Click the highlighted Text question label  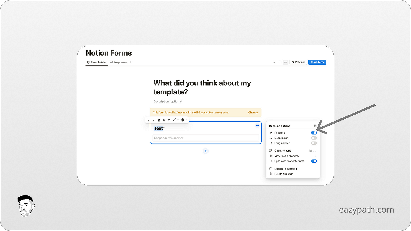(158, 128)
